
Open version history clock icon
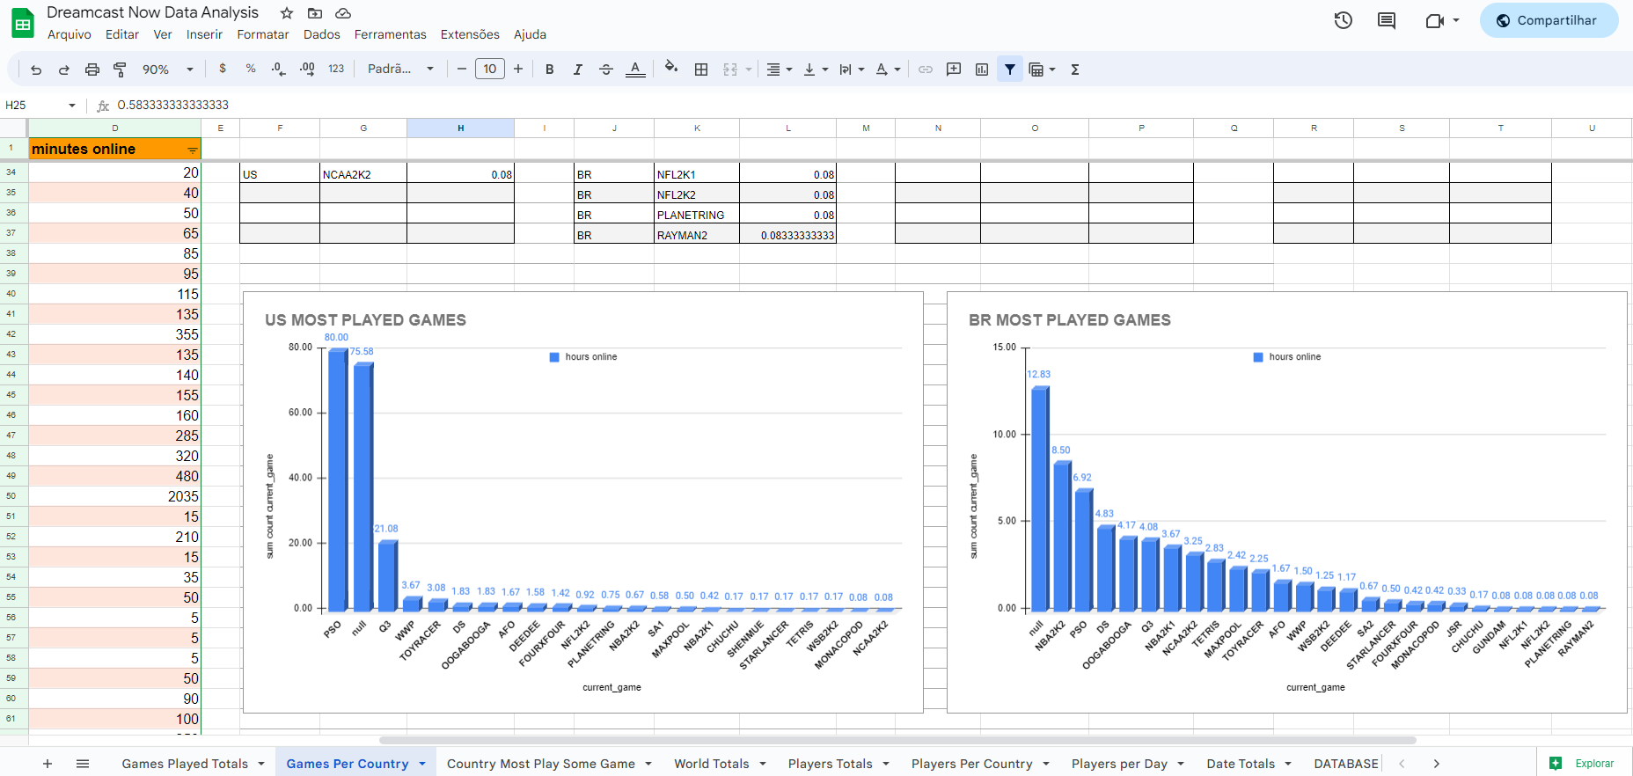[1344, 20]
